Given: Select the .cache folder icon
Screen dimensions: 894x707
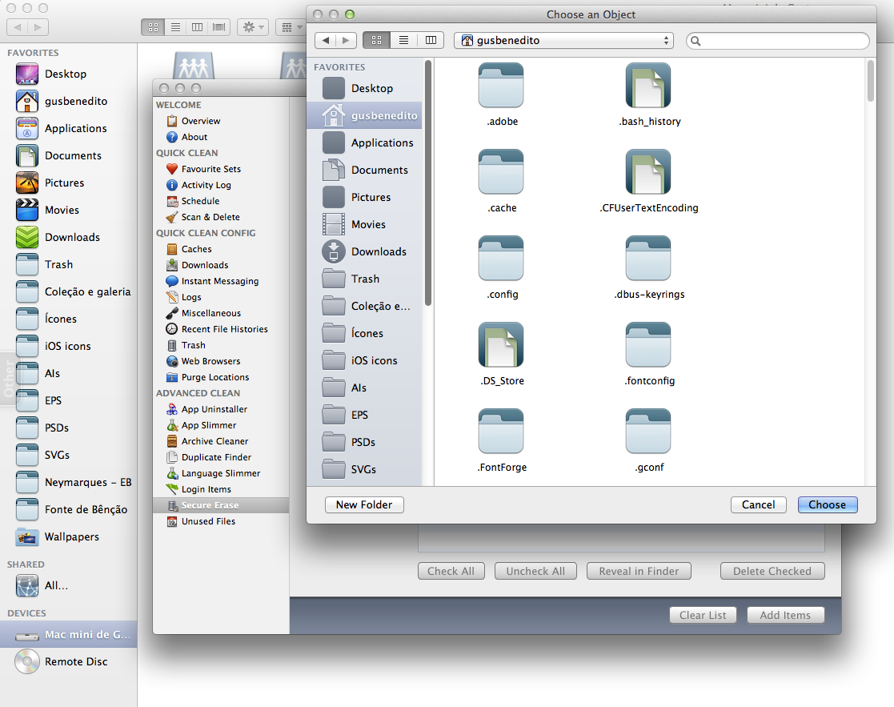Looking at the screenshot, I should [500, 172].
